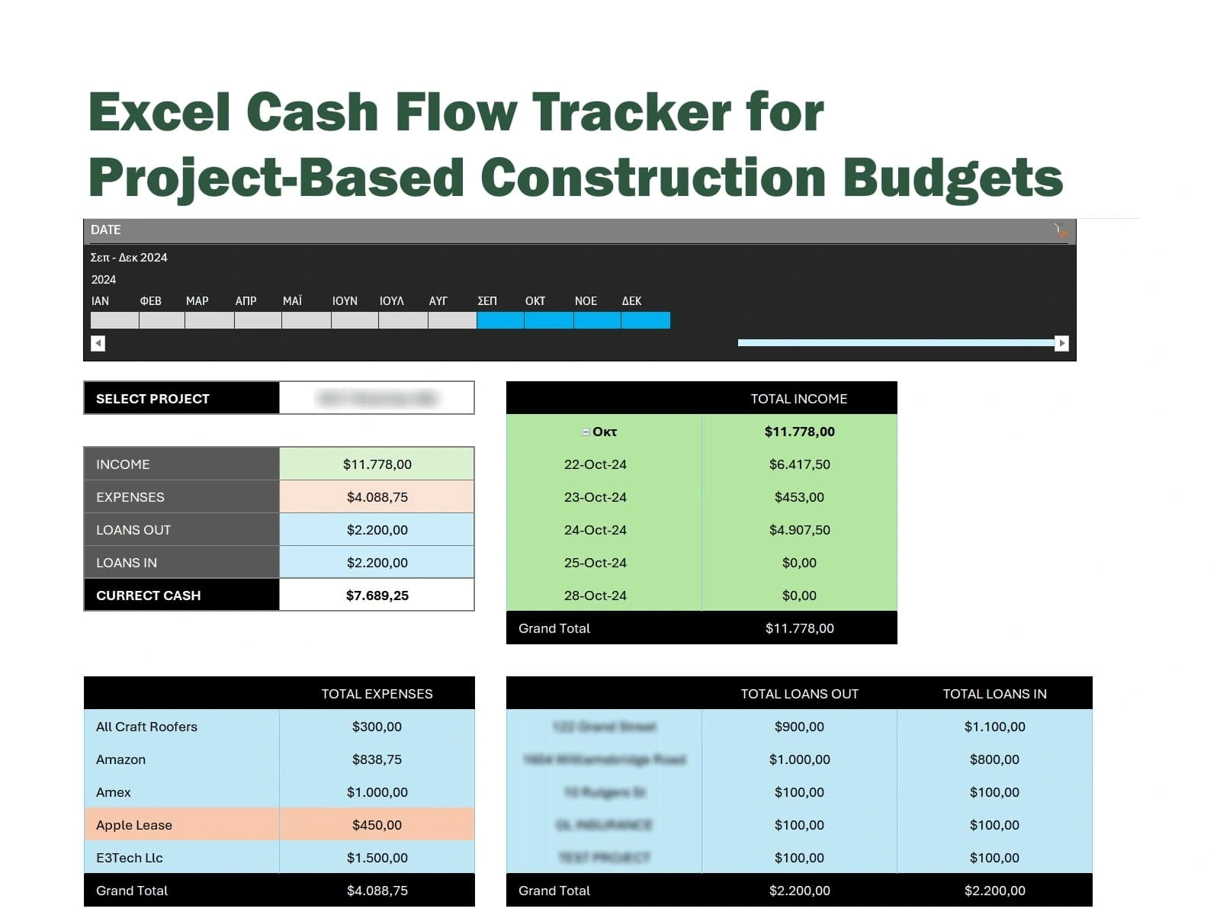This screenshot has width=1220, height=915.
Task: Select the Amex expense row
Action: tap(279, 791)
